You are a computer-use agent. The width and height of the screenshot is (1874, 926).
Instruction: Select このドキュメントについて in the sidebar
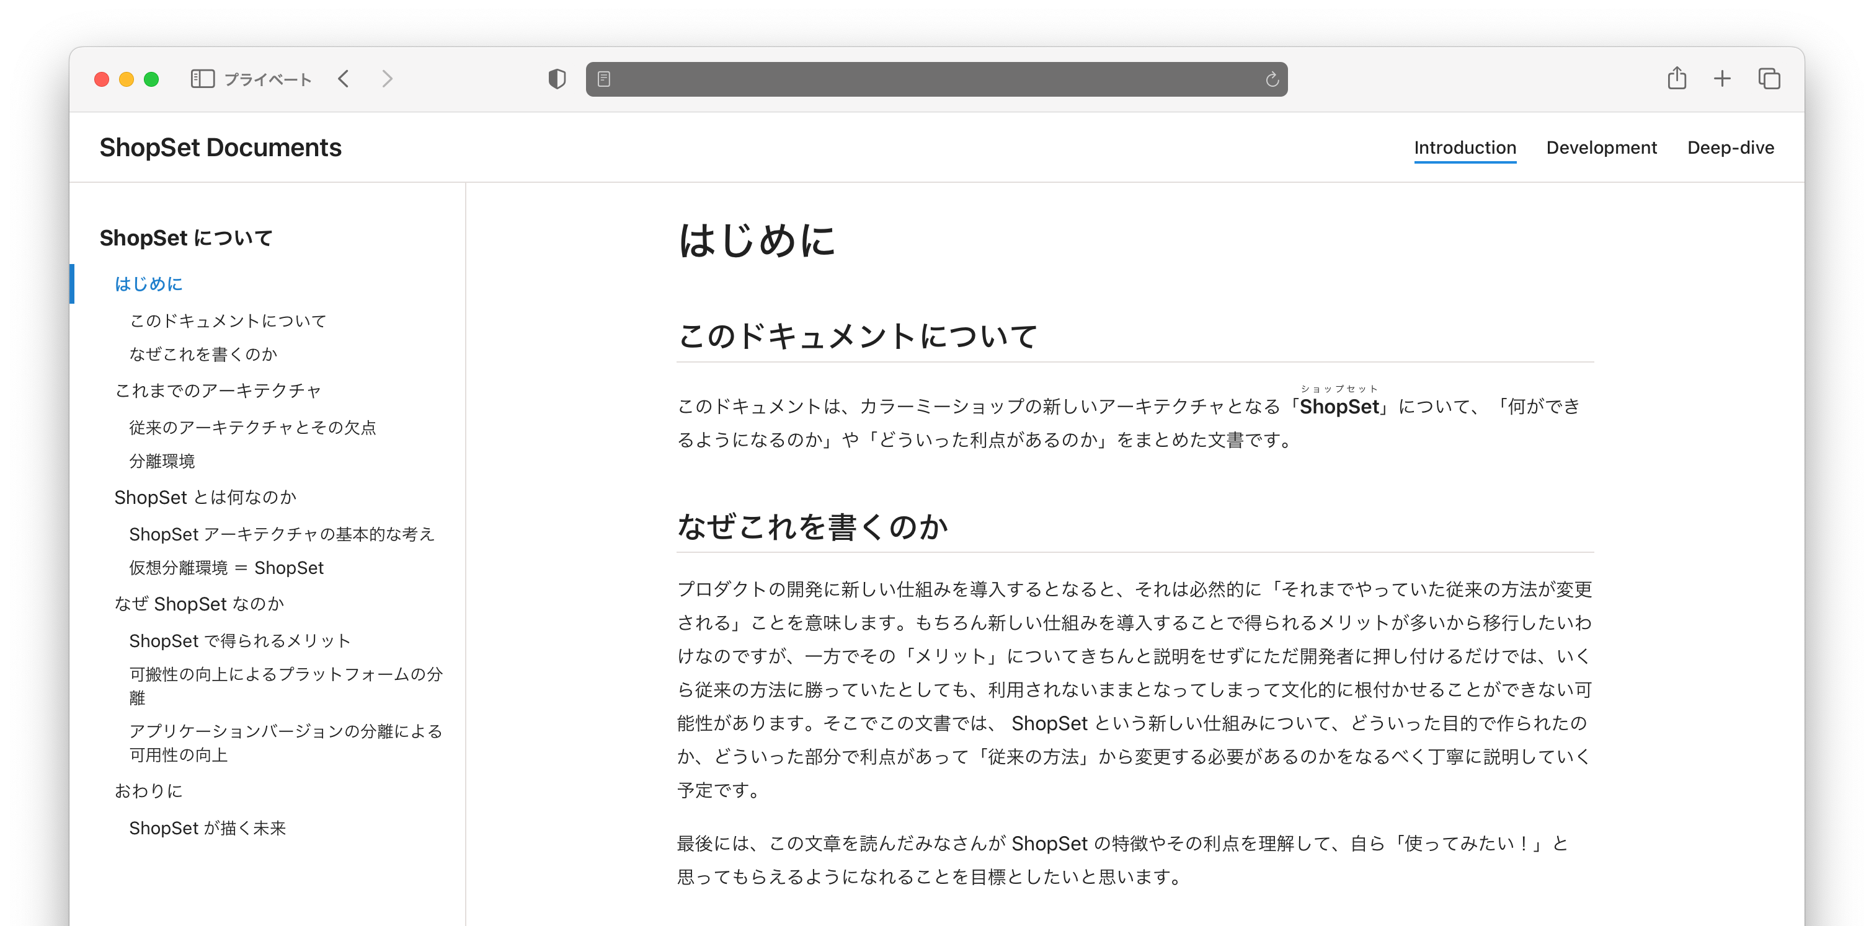click(x=228, y=320)
